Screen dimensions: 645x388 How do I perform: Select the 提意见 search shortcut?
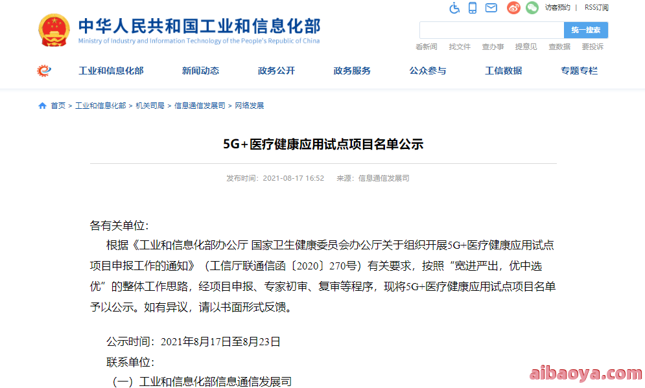pos(526,47)
